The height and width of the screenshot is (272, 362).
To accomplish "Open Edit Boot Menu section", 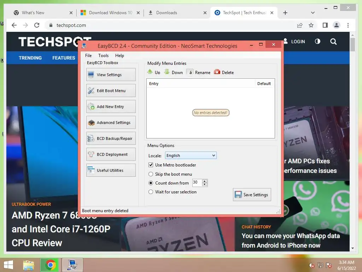I will coord(111,90).
